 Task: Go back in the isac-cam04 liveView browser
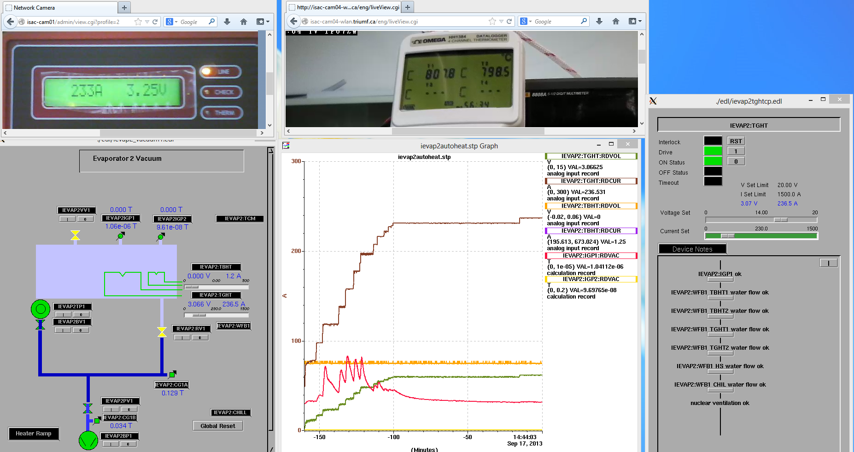point(294,22)
